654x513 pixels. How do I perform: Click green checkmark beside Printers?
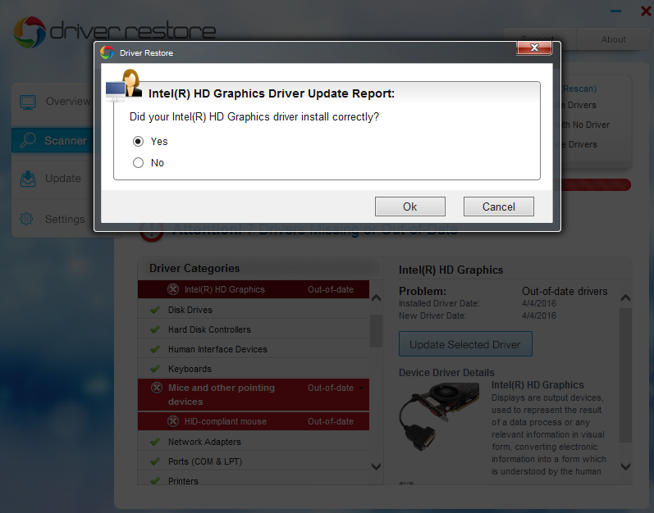pyautogui.click(x=155, y=481)
